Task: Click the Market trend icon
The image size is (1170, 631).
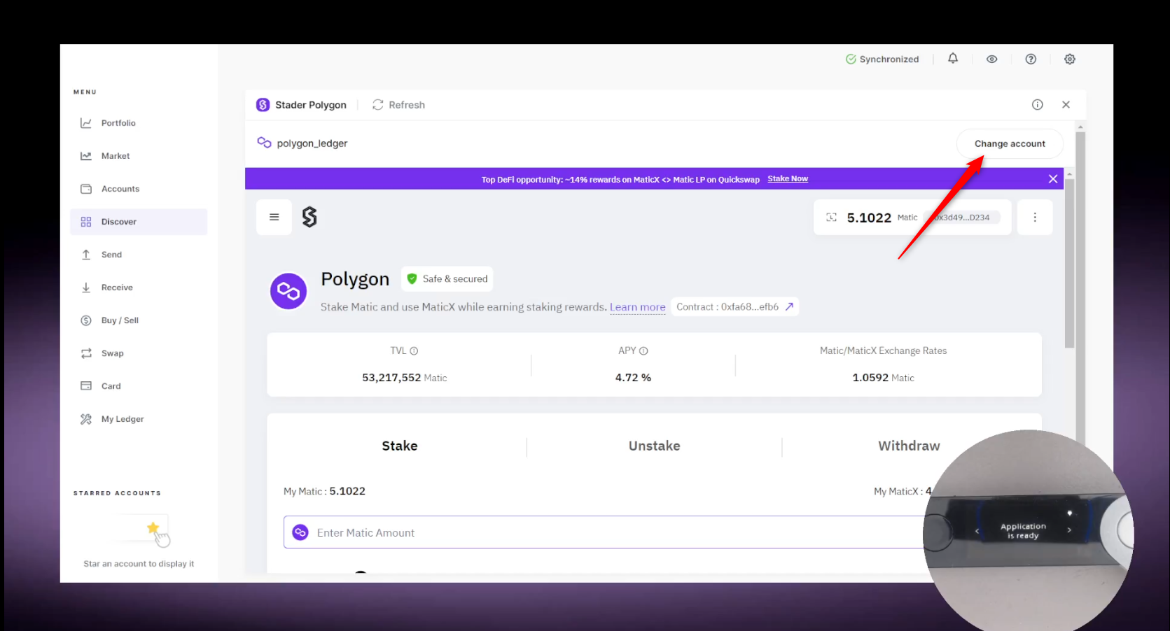Action: 86,156
